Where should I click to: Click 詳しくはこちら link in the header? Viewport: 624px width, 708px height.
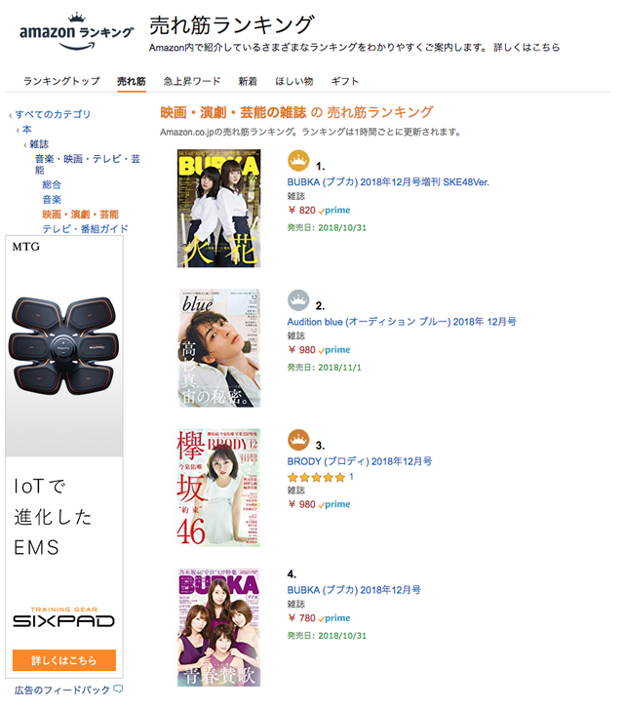pyautogui.click(x=526, y=47)
